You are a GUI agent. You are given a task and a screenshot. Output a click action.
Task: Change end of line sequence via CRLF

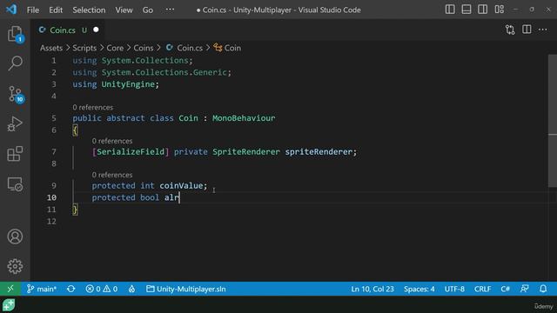point(482,289)
